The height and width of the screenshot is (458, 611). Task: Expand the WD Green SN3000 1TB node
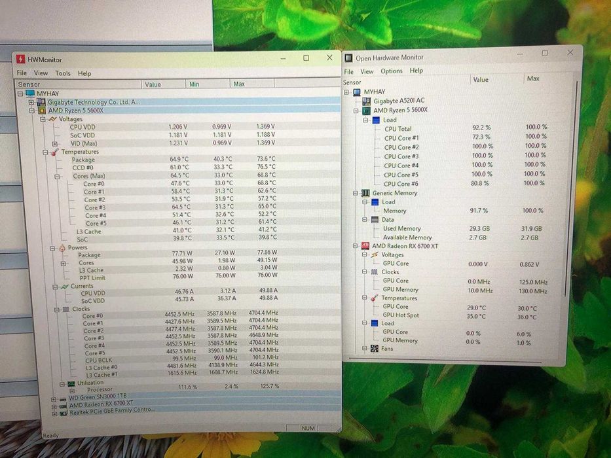pyautogui.click(x=54, y=399)
